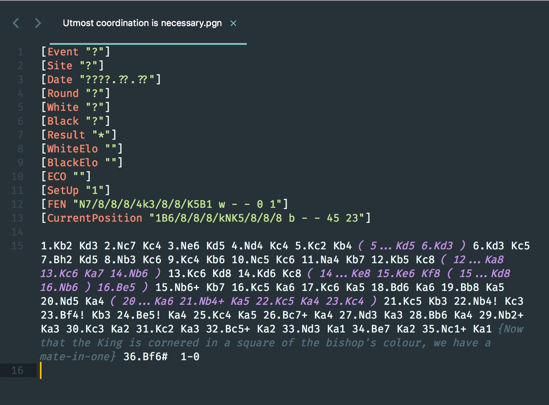Viewport: 549px width, 405px height.
Task: Click the move 35.Nc1+
Action: (444, 329)
